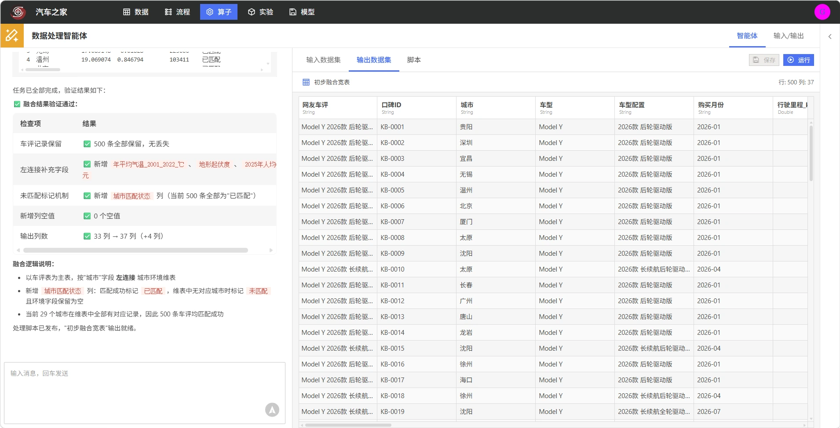Click the 2026-07 purchase month cell
Image resolution: width=840 pixels, height=428 pixels.
(733, 412)
